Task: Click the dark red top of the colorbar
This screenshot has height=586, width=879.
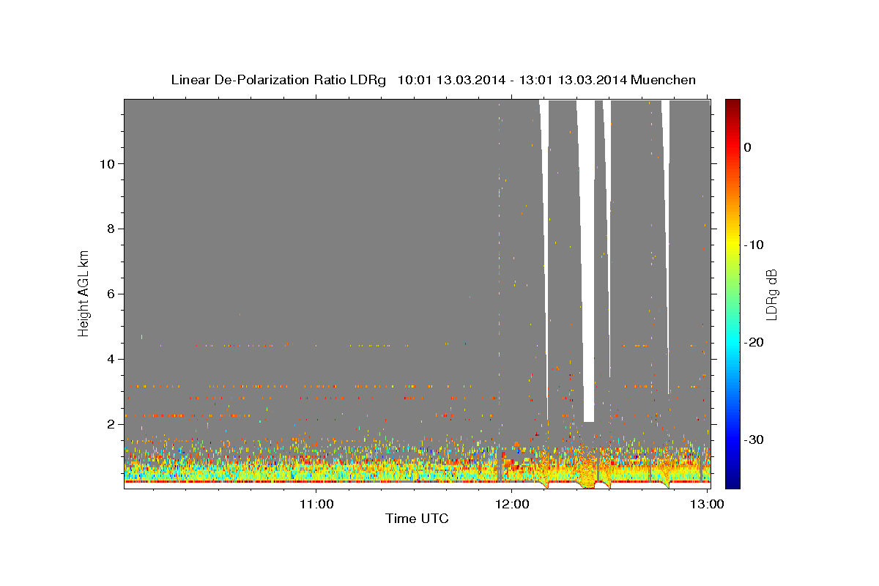Action: tap(732, 105)
